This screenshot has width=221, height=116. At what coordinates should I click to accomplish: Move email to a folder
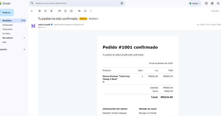(79, 11)
